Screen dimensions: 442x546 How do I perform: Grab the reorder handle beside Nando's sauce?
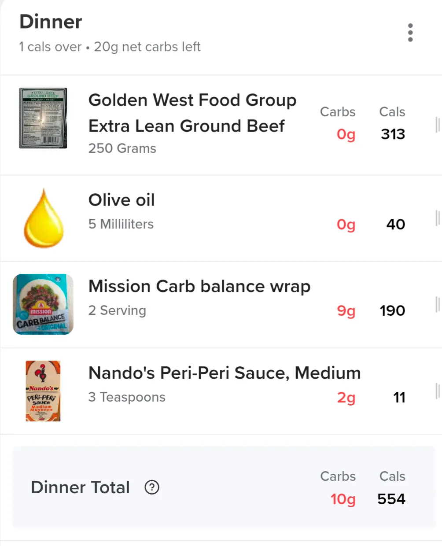(x=438, y=391)
